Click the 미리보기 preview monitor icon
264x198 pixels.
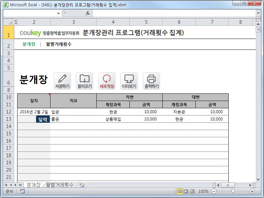[x=129, y=81]
